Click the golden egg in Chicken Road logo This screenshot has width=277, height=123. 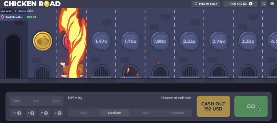point(47,4)
